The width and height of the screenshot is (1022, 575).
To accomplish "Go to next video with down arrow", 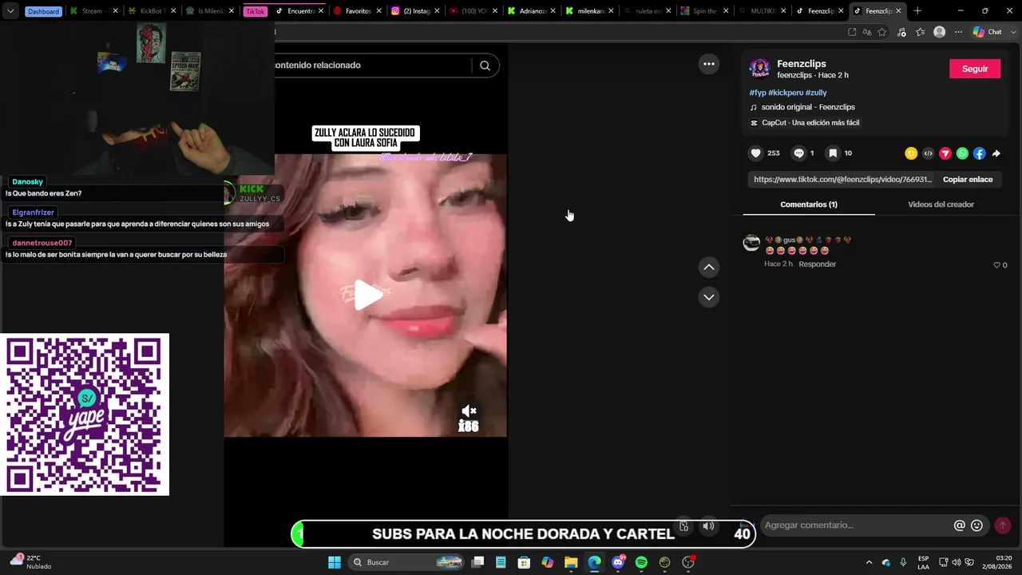I will pyautogui.click(x=709, y=297).
